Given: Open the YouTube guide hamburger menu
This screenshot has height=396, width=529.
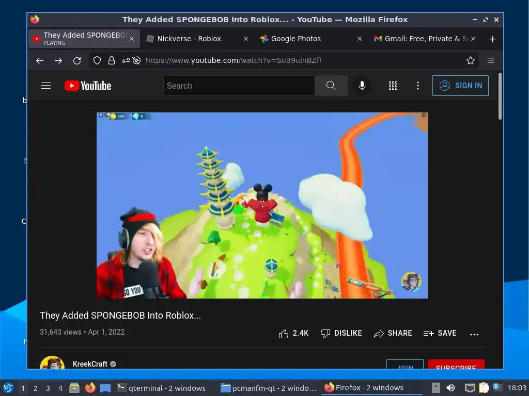Looking at the screenshot, I should click(46, 86).
